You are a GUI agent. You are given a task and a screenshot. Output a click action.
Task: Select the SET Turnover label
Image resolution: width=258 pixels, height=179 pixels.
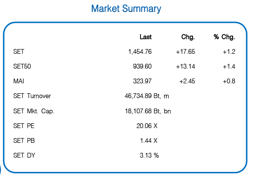[32, 96]
